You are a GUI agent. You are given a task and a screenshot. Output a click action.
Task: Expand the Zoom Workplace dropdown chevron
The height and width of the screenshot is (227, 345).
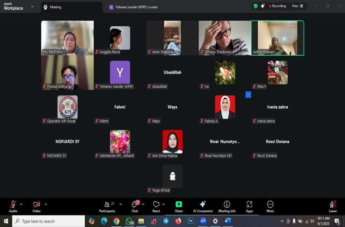click(32, 7)
